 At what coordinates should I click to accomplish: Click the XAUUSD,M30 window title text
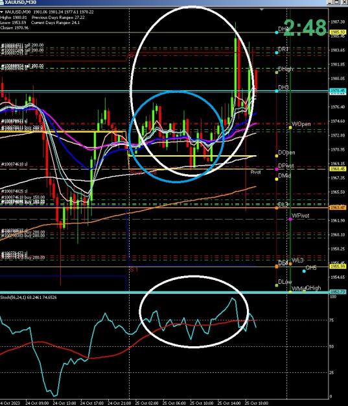pos(20,3)
